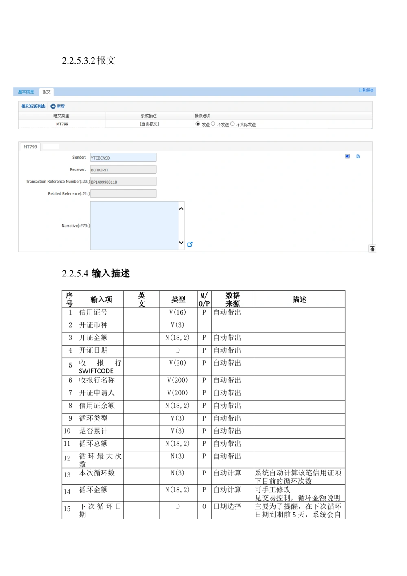
Task: Click the Related Reference field
Action: (123, 194)
